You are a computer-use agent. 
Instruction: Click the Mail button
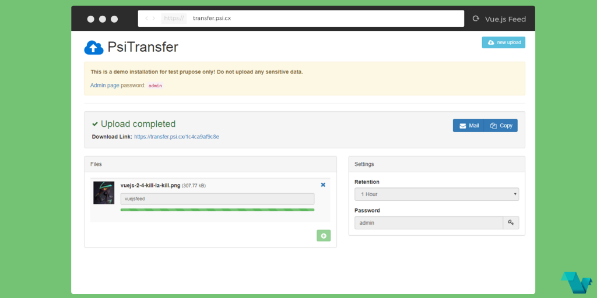point(468,126)
